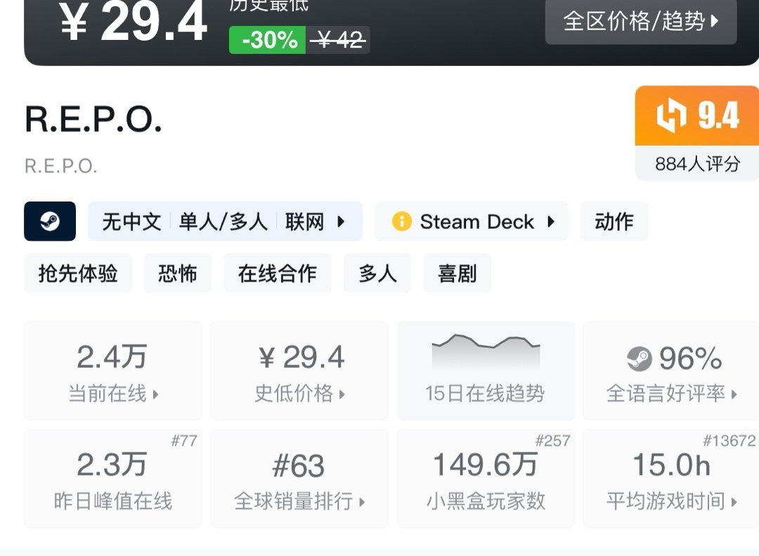Click the yellow Steam Deck info icon

[x=401, y=222]
